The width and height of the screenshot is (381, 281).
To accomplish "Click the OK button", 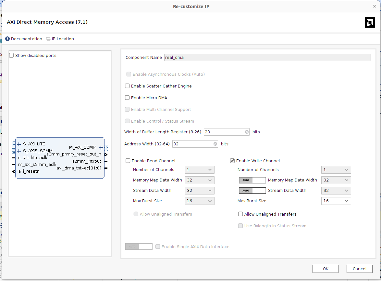I will 325,269.
